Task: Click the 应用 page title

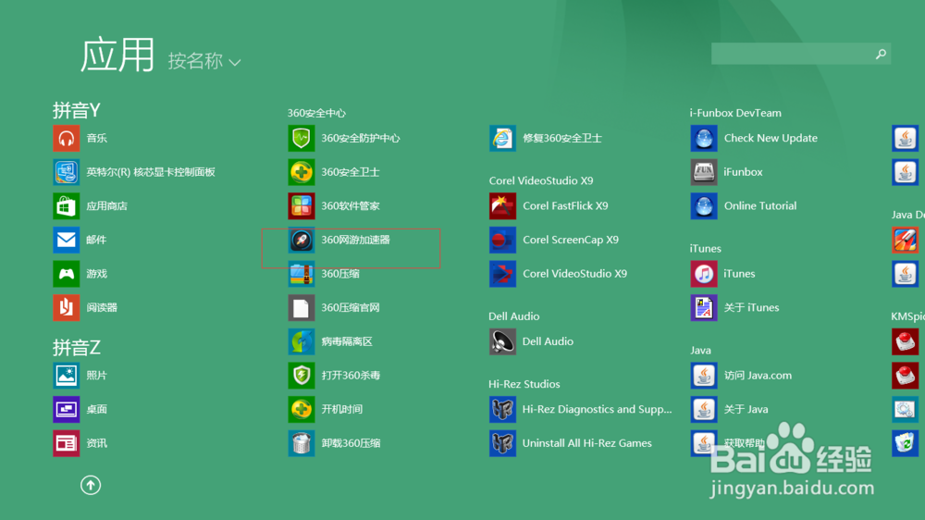Action: [x=117, y=55]
